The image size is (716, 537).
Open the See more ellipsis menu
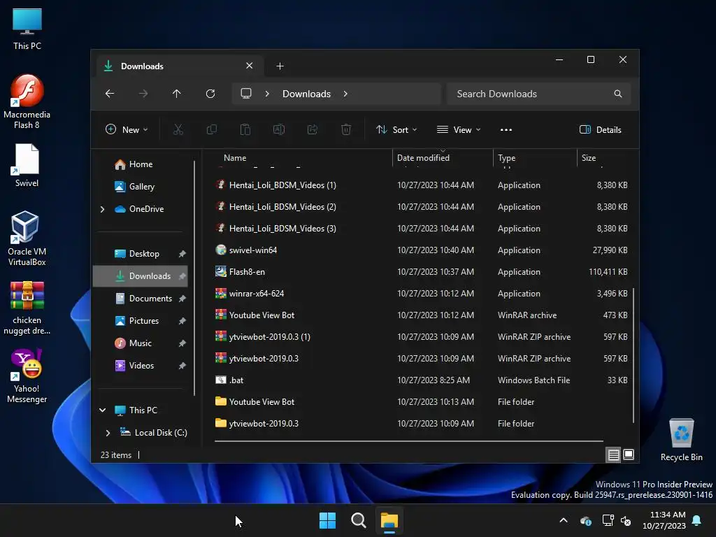[x=506, y=129]
